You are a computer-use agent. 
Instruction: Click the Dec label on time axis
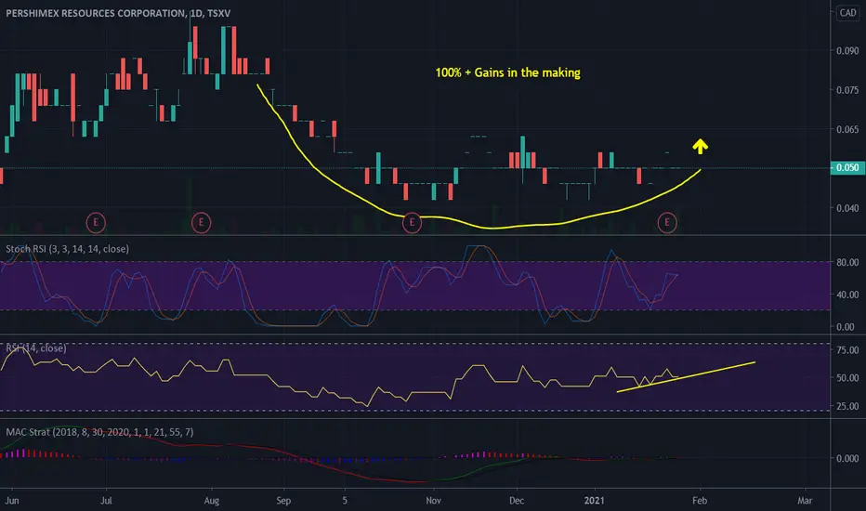click(x=517, y=501)
